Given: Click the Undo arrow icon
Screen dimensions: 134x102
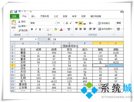Looking at the screenshot, I should coord(19,11).
